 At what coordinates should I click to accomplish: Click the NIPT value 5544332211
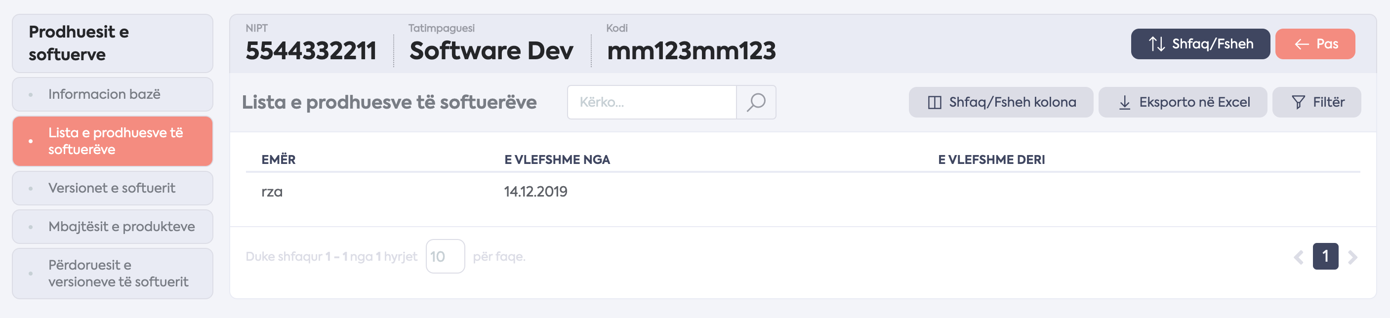click(311, 51)
